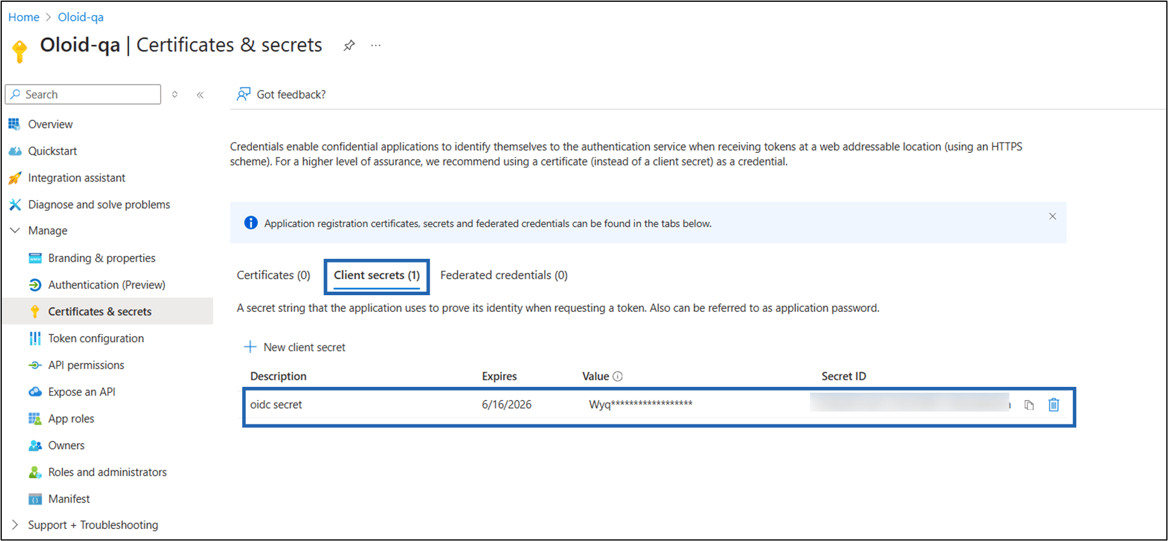Click the Expires column header
Screen dimensions: 1168x541
click(499, 376)
